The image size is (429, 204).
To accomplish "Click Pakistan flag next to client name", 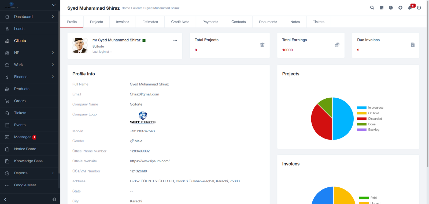I will 144,40.
